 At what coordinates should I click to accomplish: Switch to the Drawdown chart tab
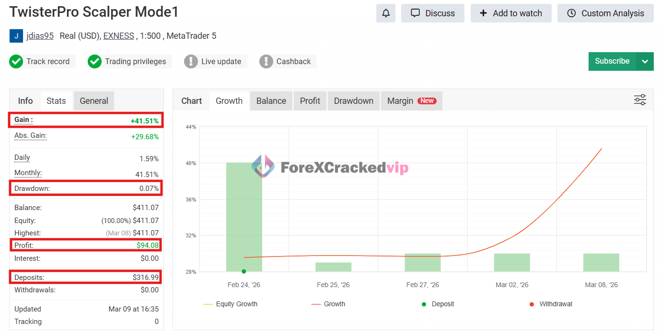coord(353,101)
